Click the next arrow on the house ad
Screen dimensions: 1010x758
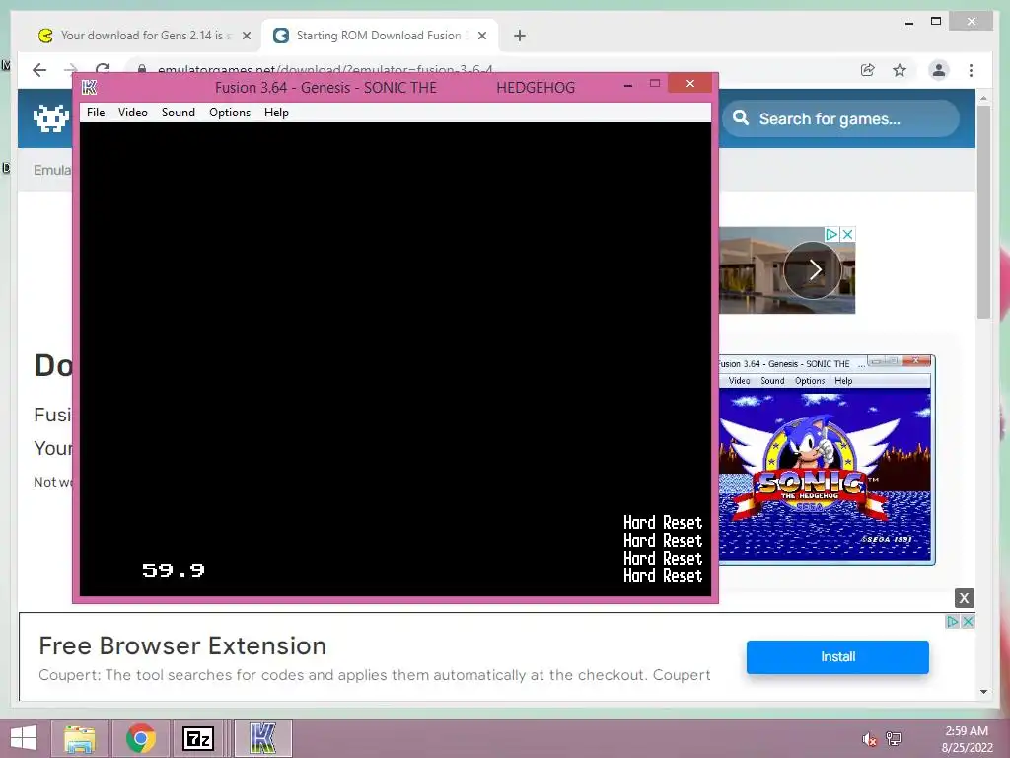tap(813, 270)
